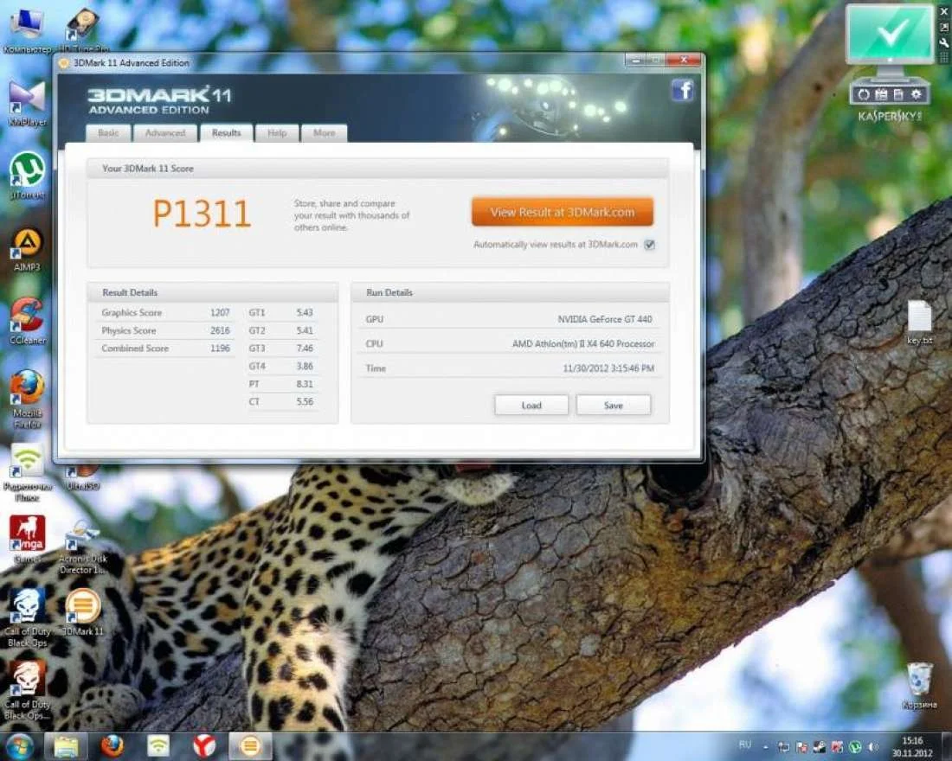Click the Windows Start button
The height and width of the screenshot is (761, 952).
click(x=19, y=745)
